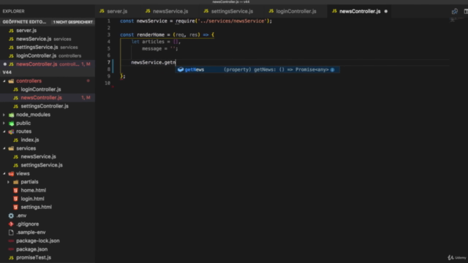This screenshot has height=263, width=468.
Task: Click the services folder icon
Action: [11, 148]
